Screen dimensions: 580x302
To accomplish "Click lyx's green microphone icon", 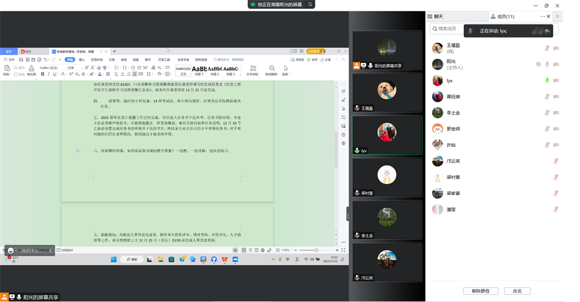I will pyautogui.click(x=547, y=80).
